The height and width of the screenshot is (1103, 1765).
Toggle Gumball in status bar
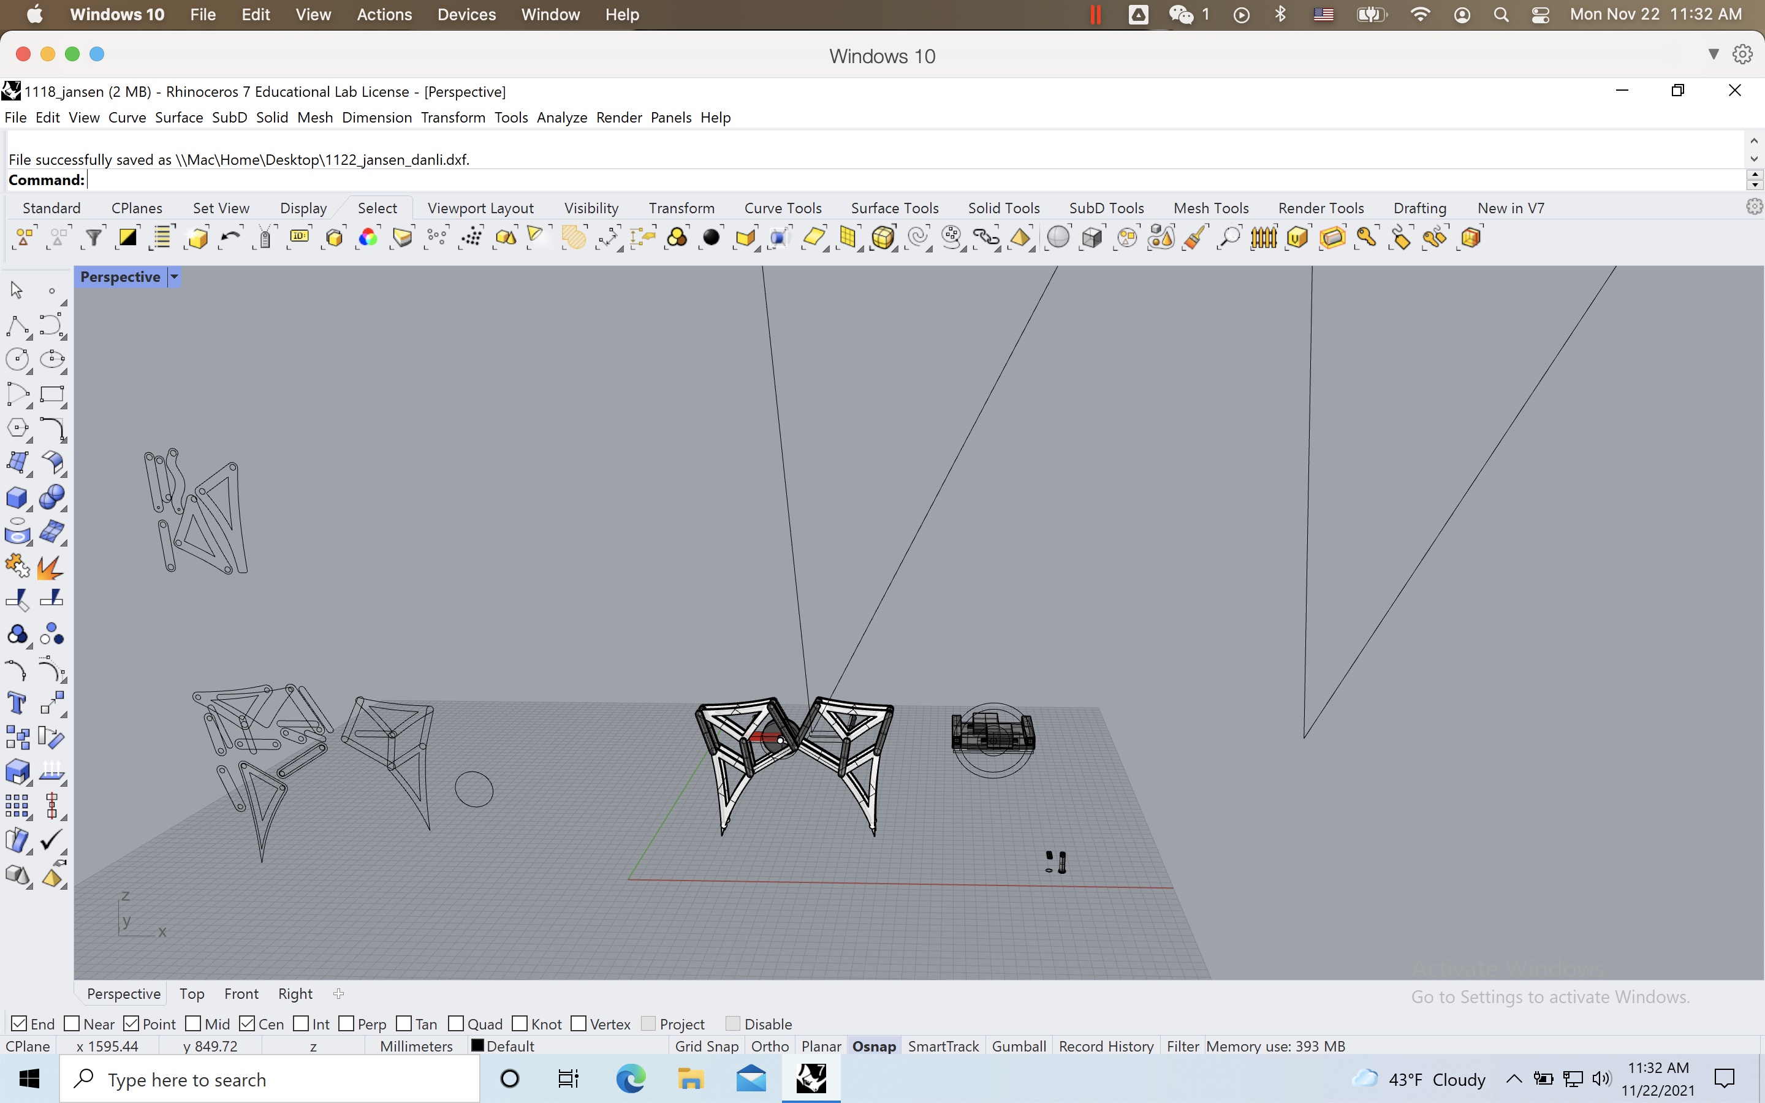click(x=1019, y=1046)
